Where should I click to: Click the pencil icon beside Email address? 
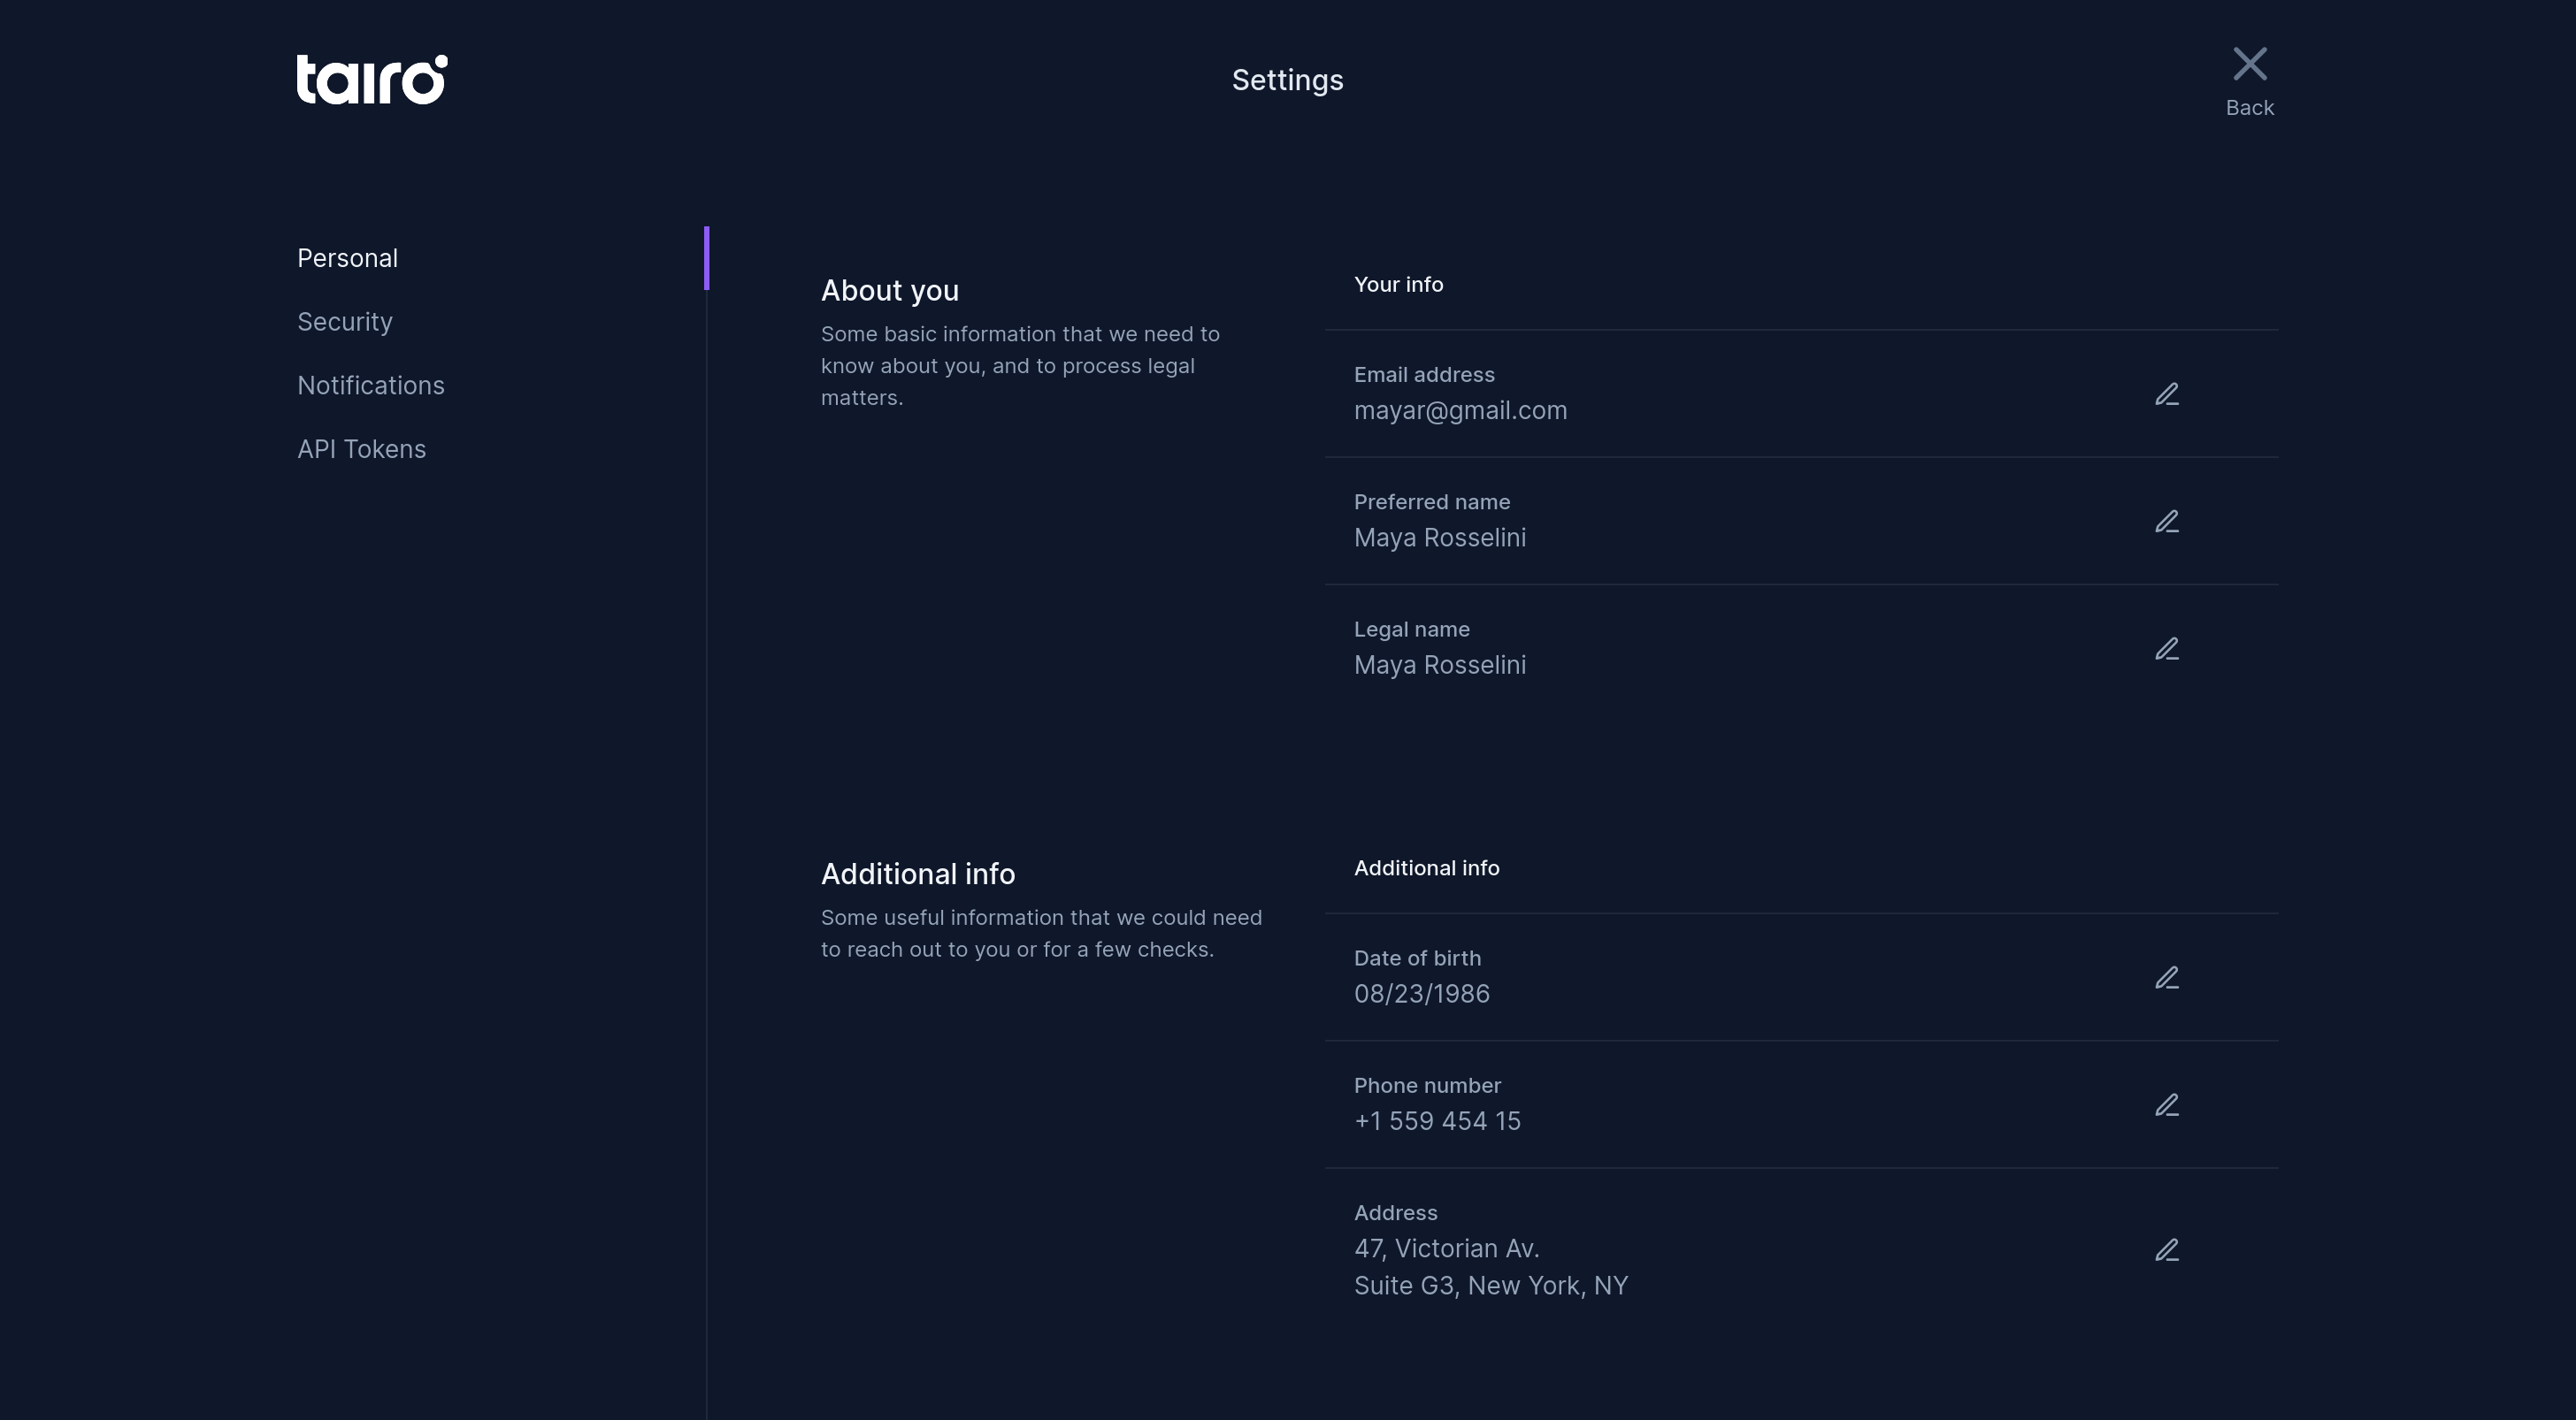click(x=2166, y=394)
